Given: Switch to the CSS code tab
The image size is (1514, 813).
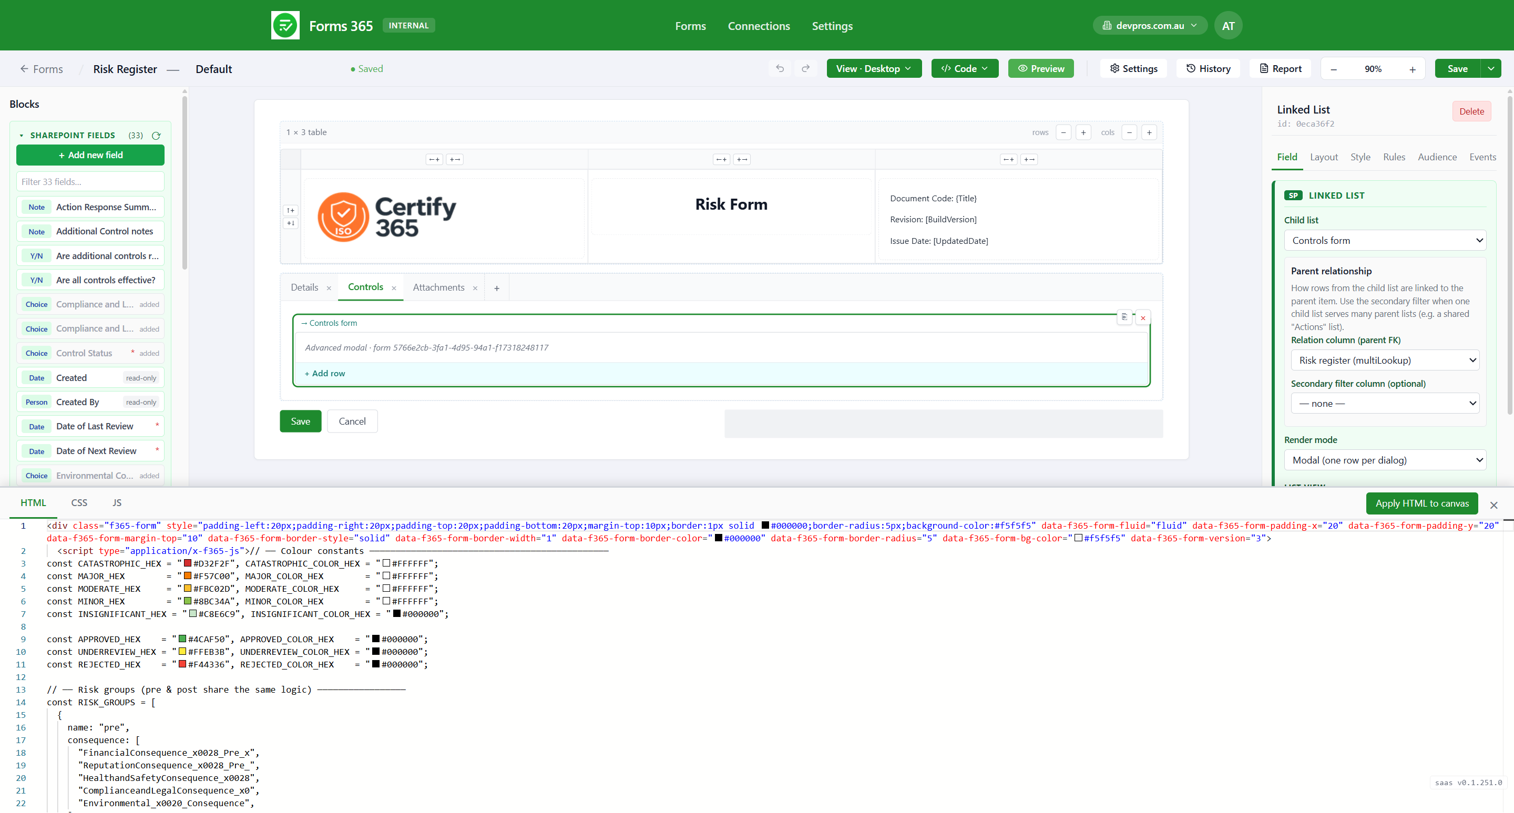Looking at the screenshot, I should pyautogui.click(x=79, y=503).
